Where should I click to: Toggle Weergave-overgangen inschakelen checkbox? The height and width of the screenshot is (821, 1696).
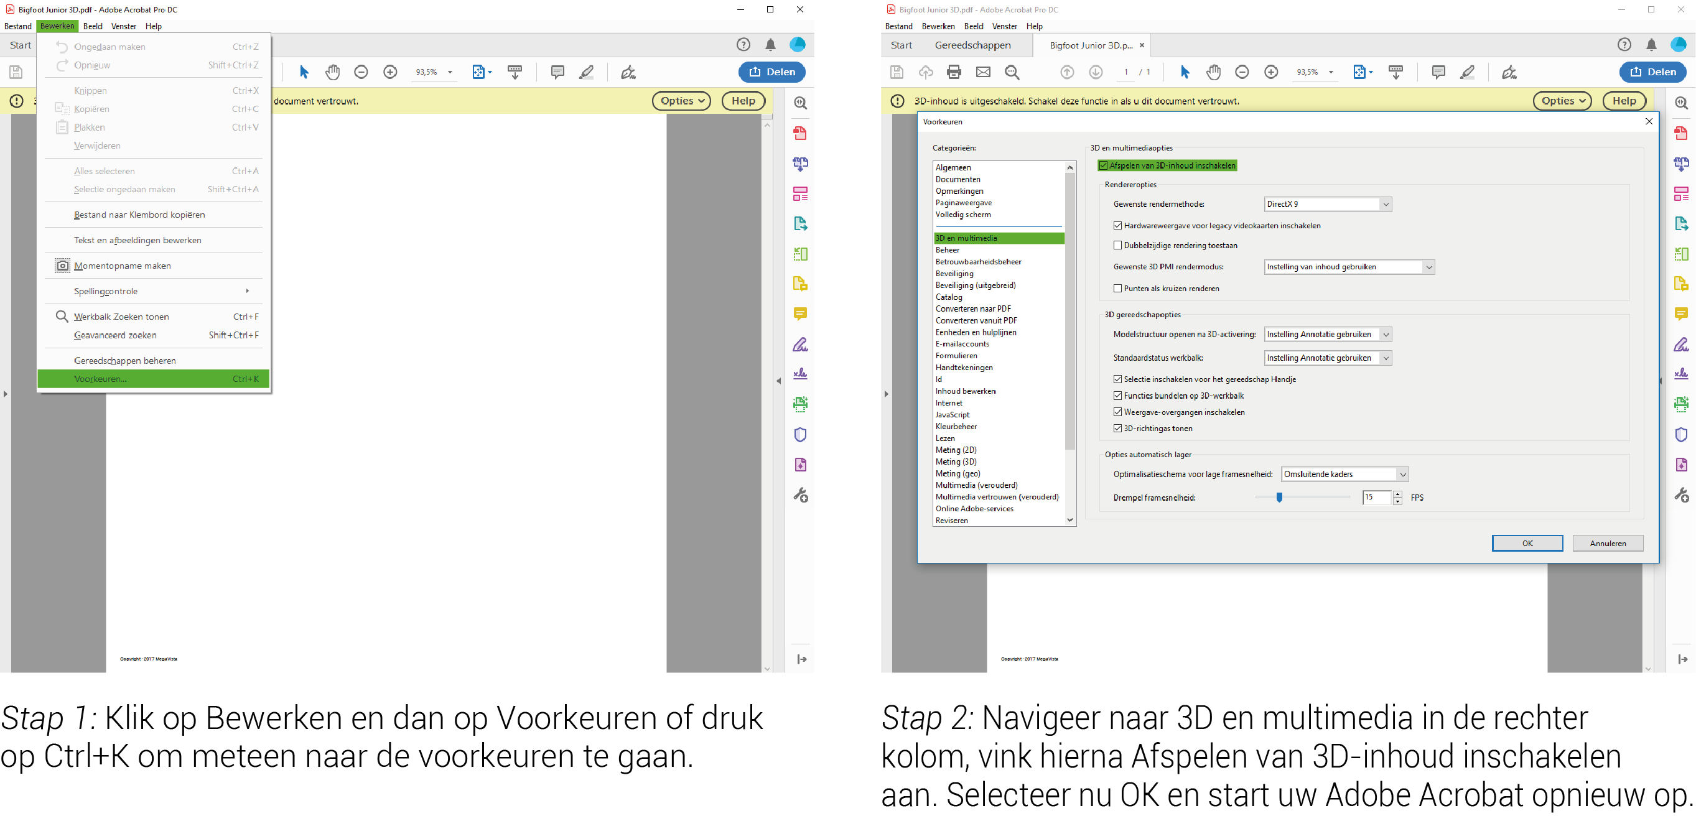click(1118, 412)
